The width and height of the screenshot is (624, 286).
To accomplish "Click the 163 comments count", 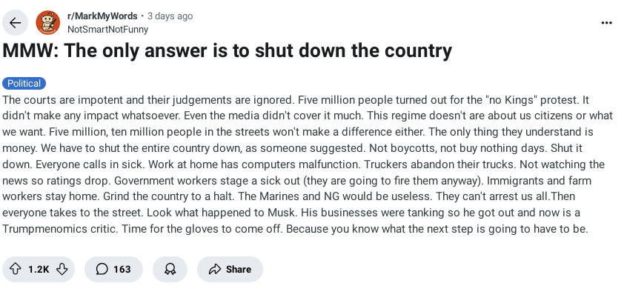I will click(x=122, y=269).
